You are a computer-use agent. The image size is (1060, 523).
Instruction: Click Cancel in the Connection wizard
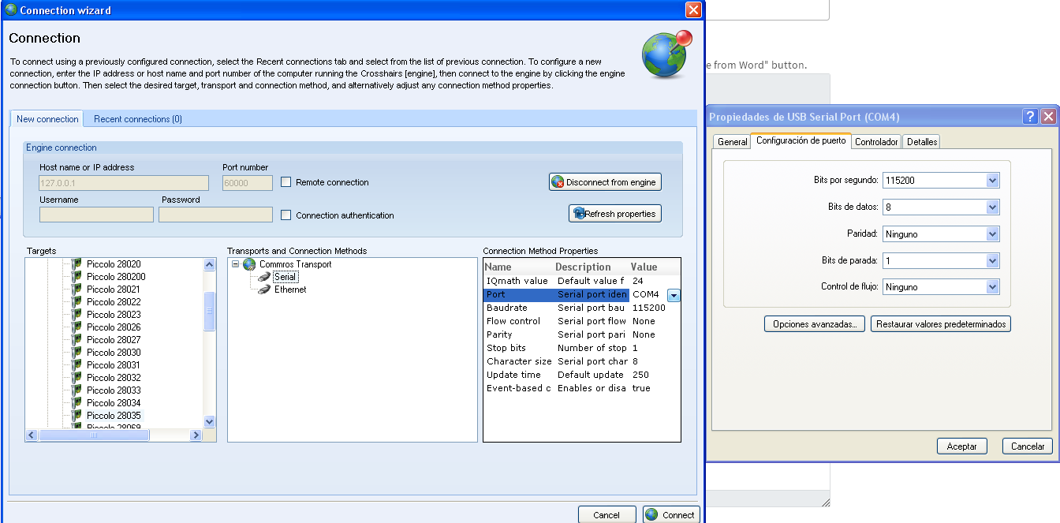607,514
